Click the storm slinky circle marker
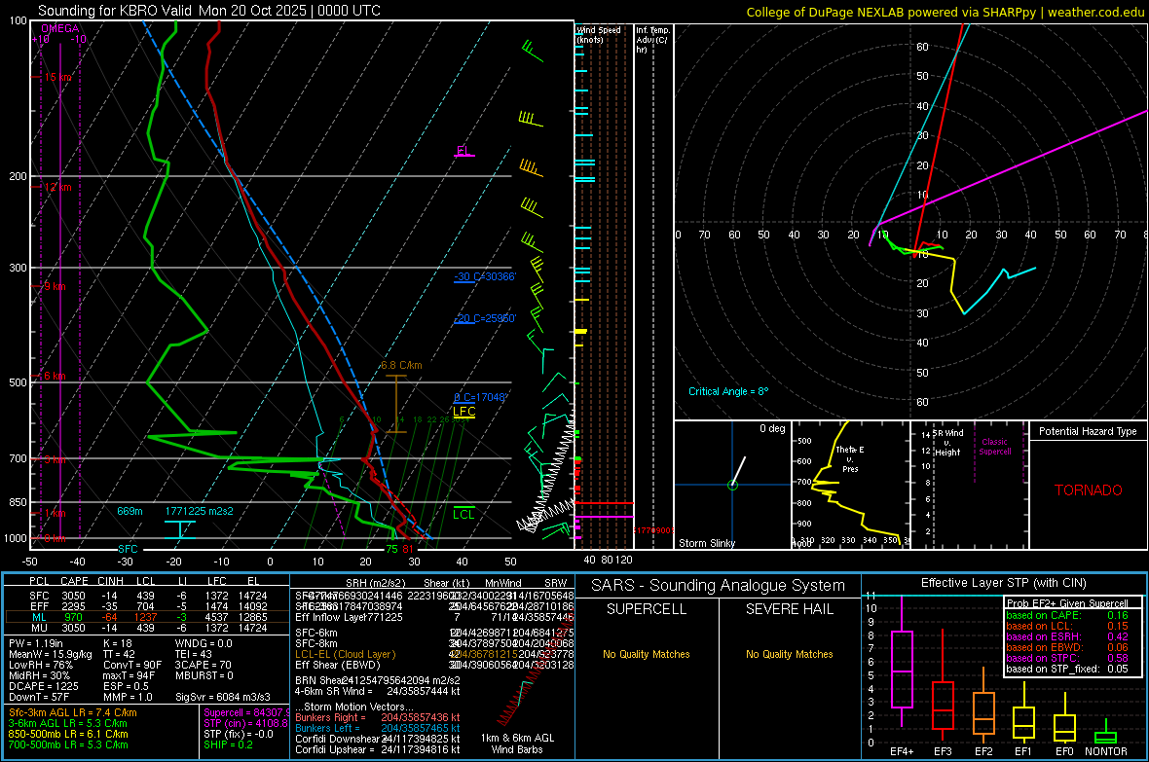Viewport: 1149px width, 762px height. coord(732,485)
